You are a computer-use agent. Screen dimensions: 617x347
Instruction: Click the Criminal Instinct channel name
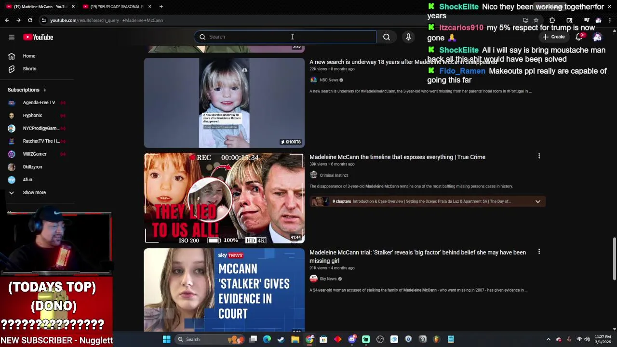[x=334, y=175]
